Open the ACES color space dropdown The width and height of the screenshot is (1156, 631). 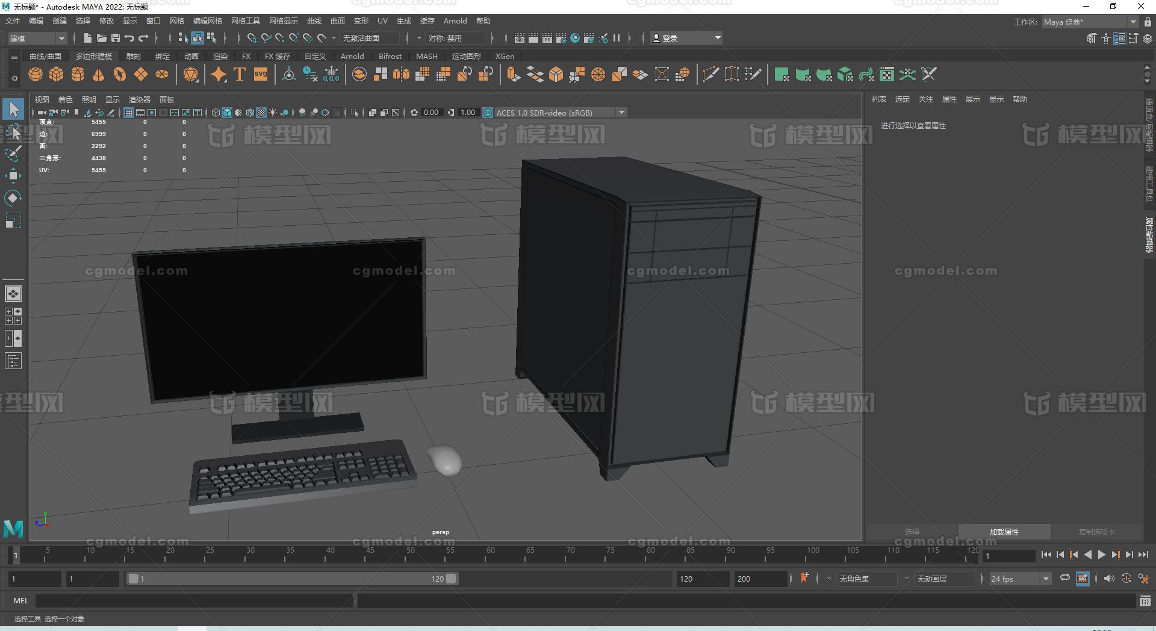click(621, 113)
